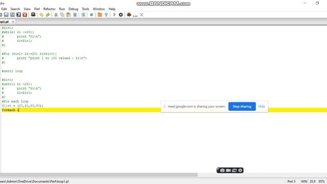
Task: Stop execution with the black stop icon
Action: [x=121, y=15]
